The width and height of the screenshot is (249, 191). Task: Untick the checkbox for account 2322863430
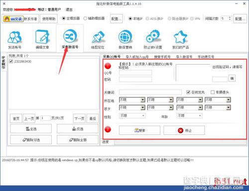coord(11,61)
